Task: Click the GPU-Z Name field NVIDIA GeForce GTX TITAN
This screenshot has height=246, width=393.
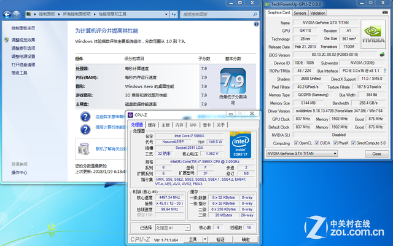Action: [x=325, y=23]
